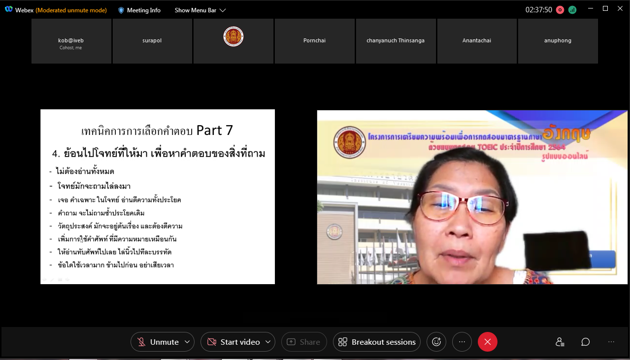Expand the Start video options arrow
Viewport: 630px width, 360px height.
click(x=267, y=342)
